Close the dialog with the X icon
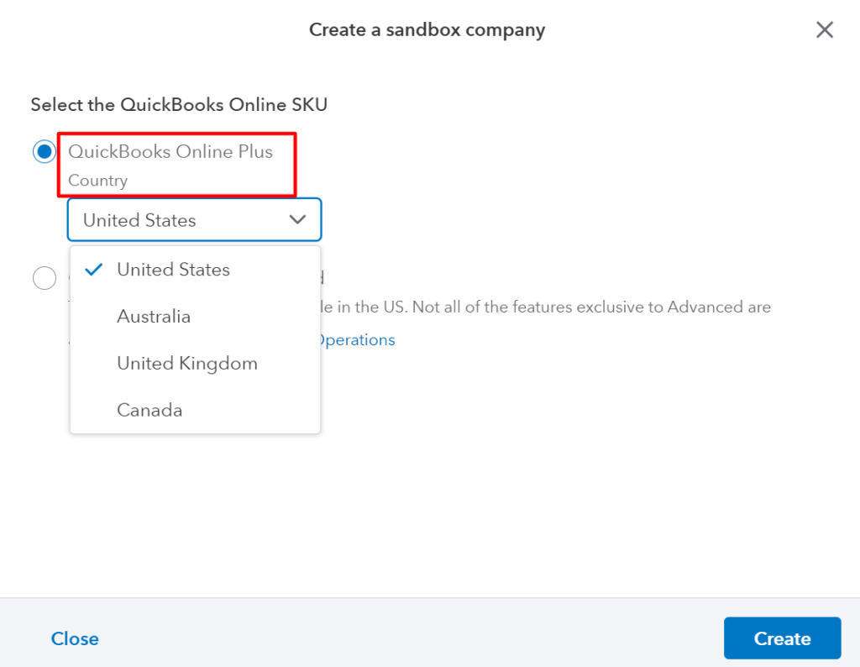The width and height of the screenshot is (860, 667). click(825, 30)
